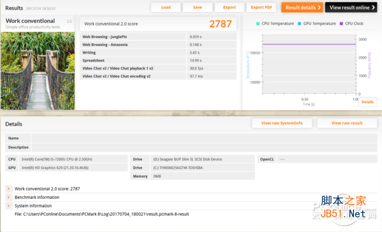Toggle CPU Clock legend swatch

coord(341,24)
